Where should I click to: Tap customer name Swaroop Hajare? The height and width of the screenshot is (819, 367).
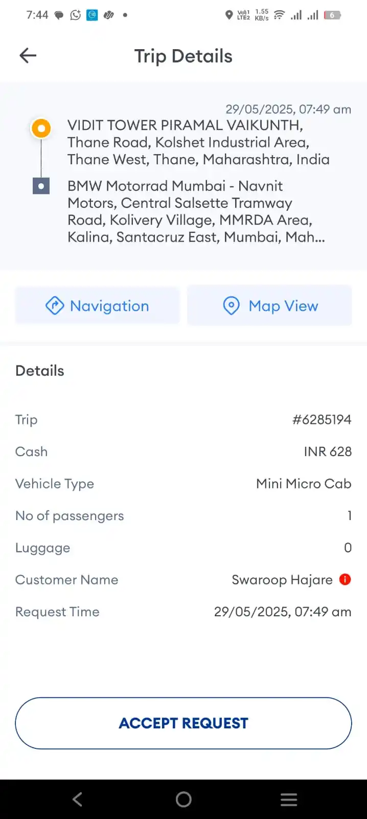pyautogui.click(x=282, y=580)
